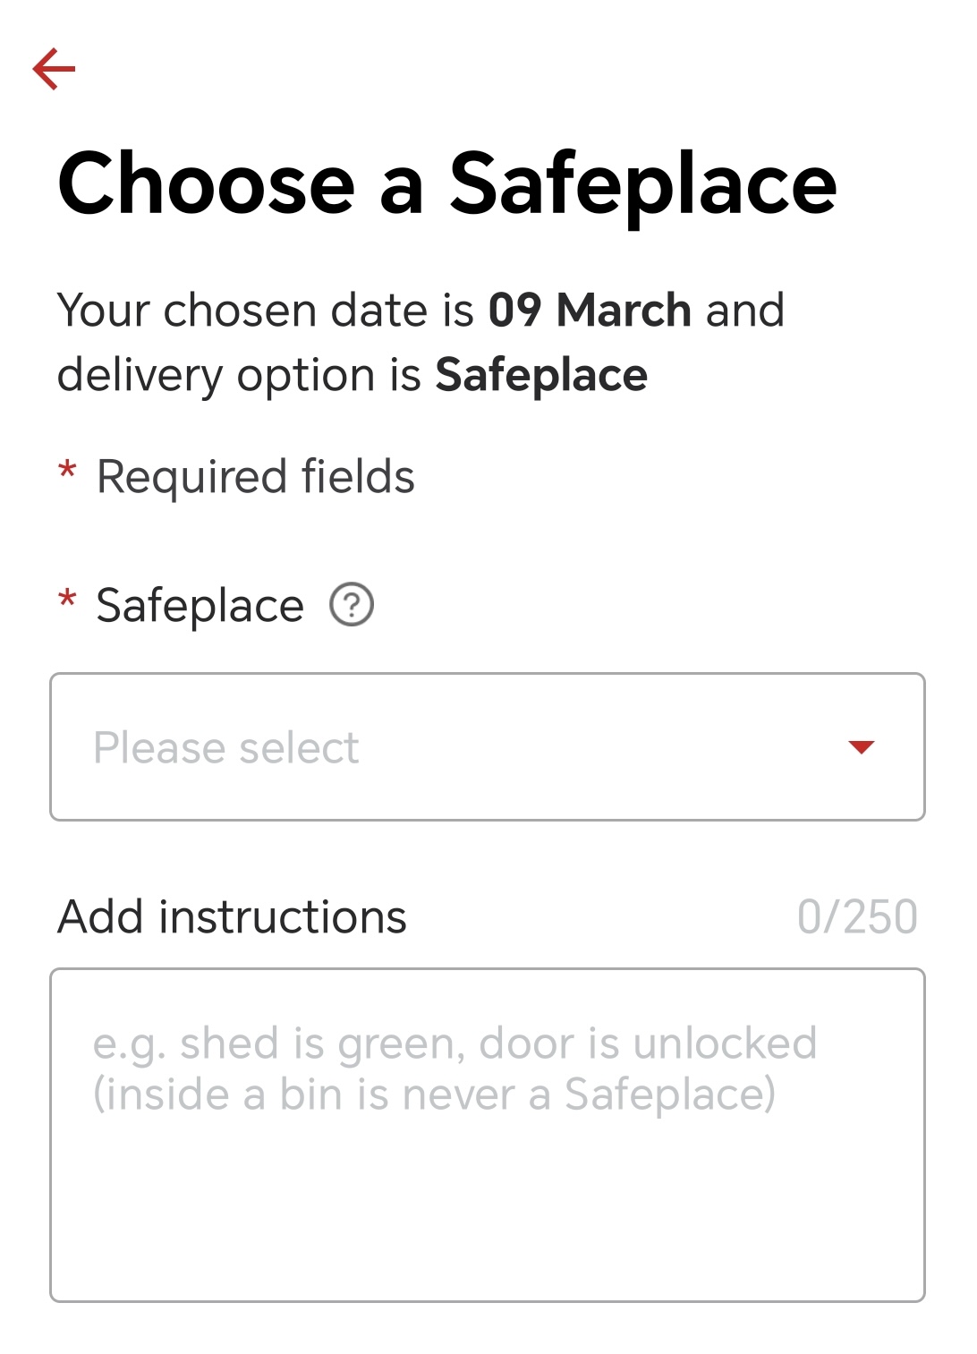Screen dimensions: 977x1354
Task: Open the Safeplace help question mark
Action: pyautogui.click(x=352, y=604)
